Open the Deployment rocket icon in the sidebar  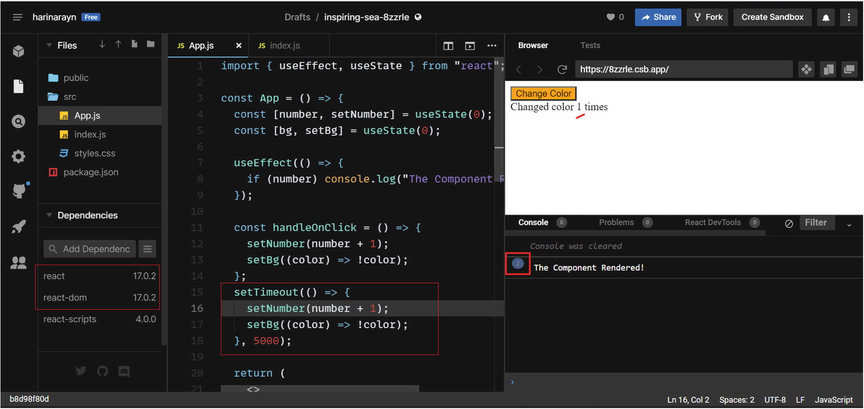19,227
